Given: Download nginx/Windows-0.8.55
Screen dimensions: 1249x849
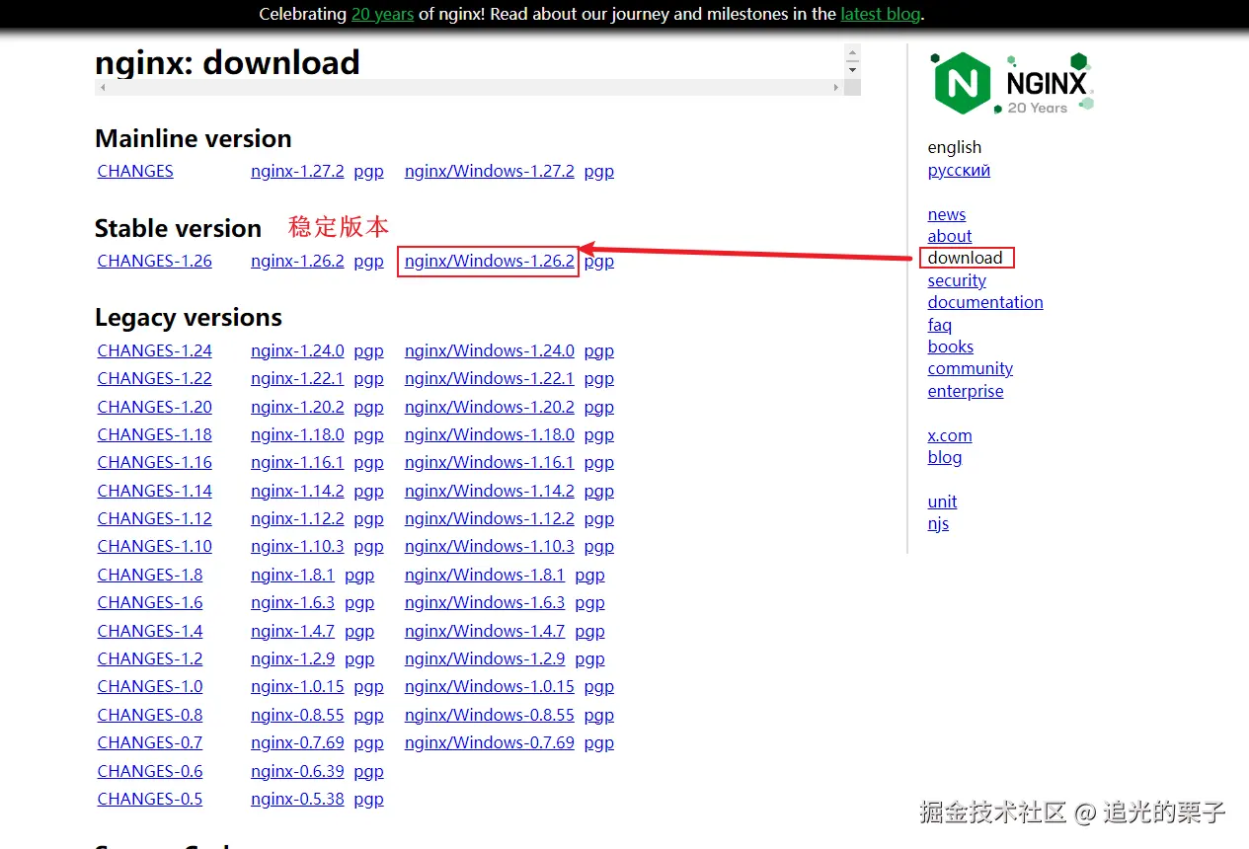Looking at the screenshot, I should (489, 715).
